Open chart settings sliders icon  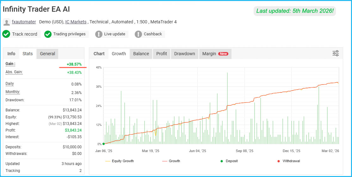coord(336,53)
